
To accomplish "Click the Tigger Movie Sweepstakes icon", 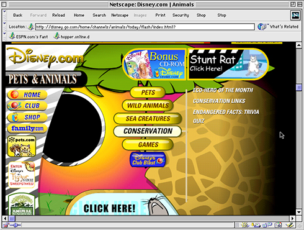I will tap(22, 174).
